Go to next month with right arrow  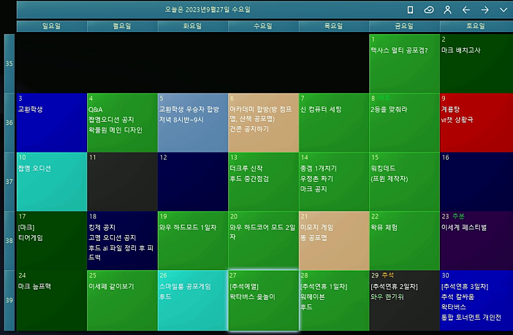click(x=485, y=10)
